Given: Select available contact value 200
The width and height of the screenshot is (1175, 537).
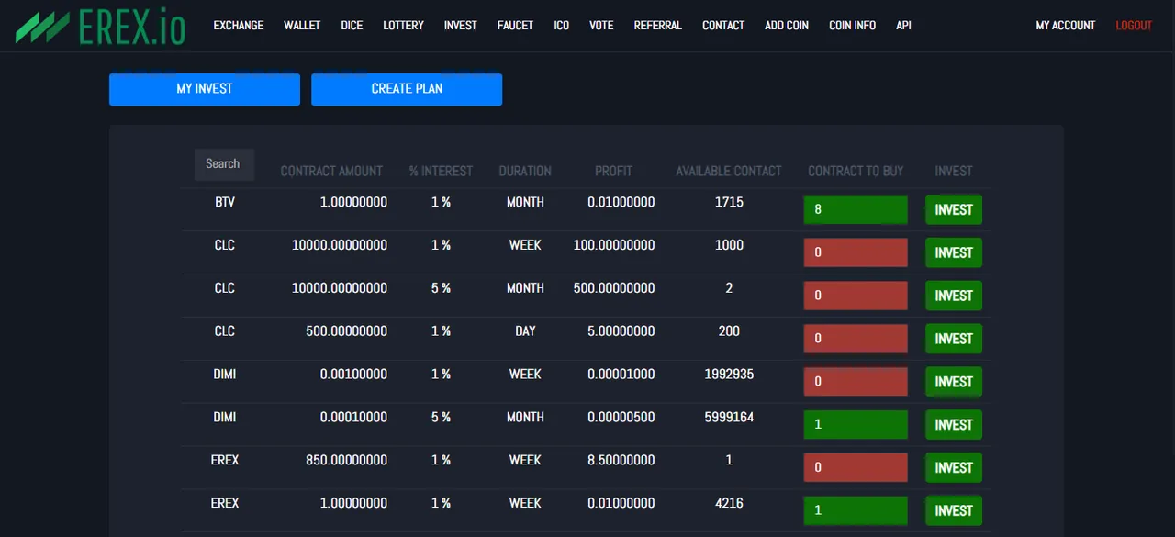Looking at the screenshot, I should coord(729,331).
